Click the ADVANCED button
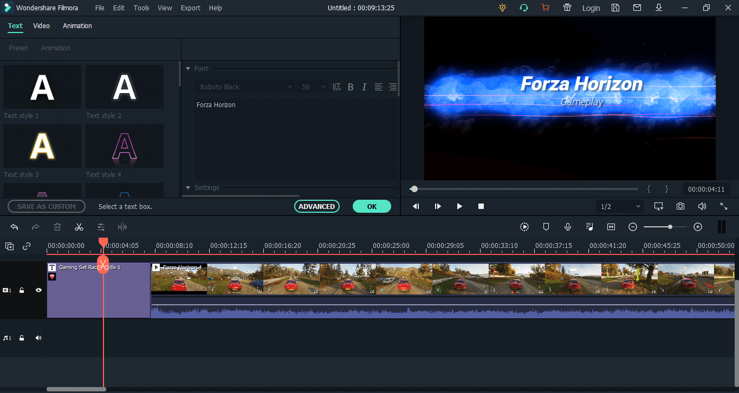Screen dimensions: 739x393 (317, 206)
